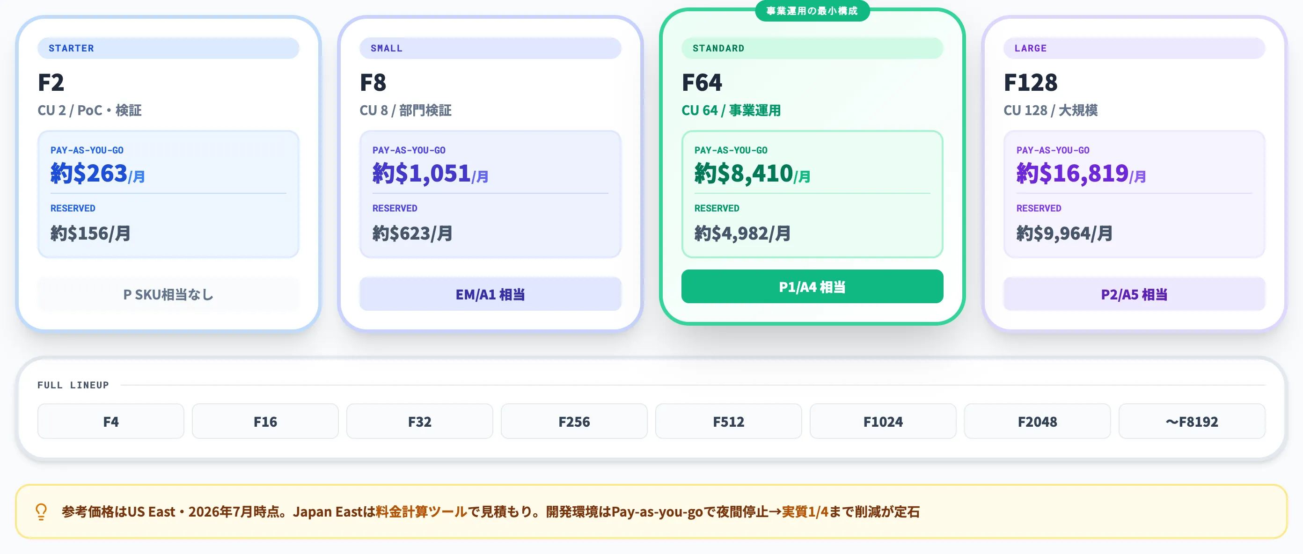This screenshot has height=554, width=1303.
Task: Click the 実質1/4 highlighted text
Action: pos(805,511)
